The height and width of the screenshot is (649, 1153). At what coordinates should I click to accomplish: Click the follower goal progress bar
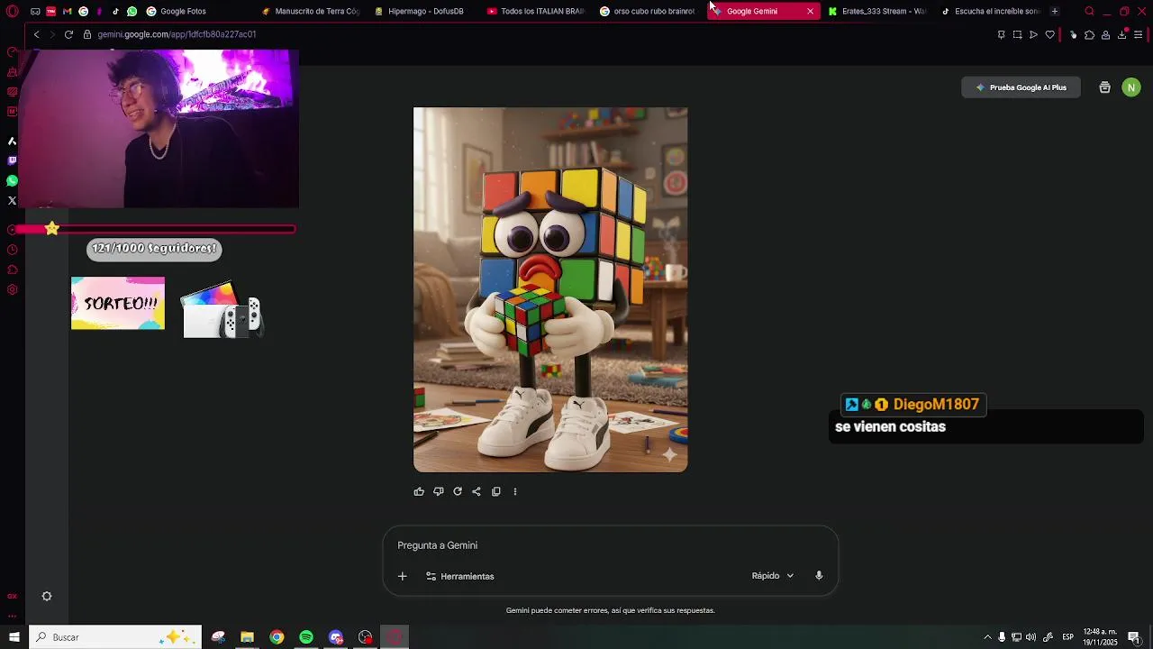click(x=156, y=229)
